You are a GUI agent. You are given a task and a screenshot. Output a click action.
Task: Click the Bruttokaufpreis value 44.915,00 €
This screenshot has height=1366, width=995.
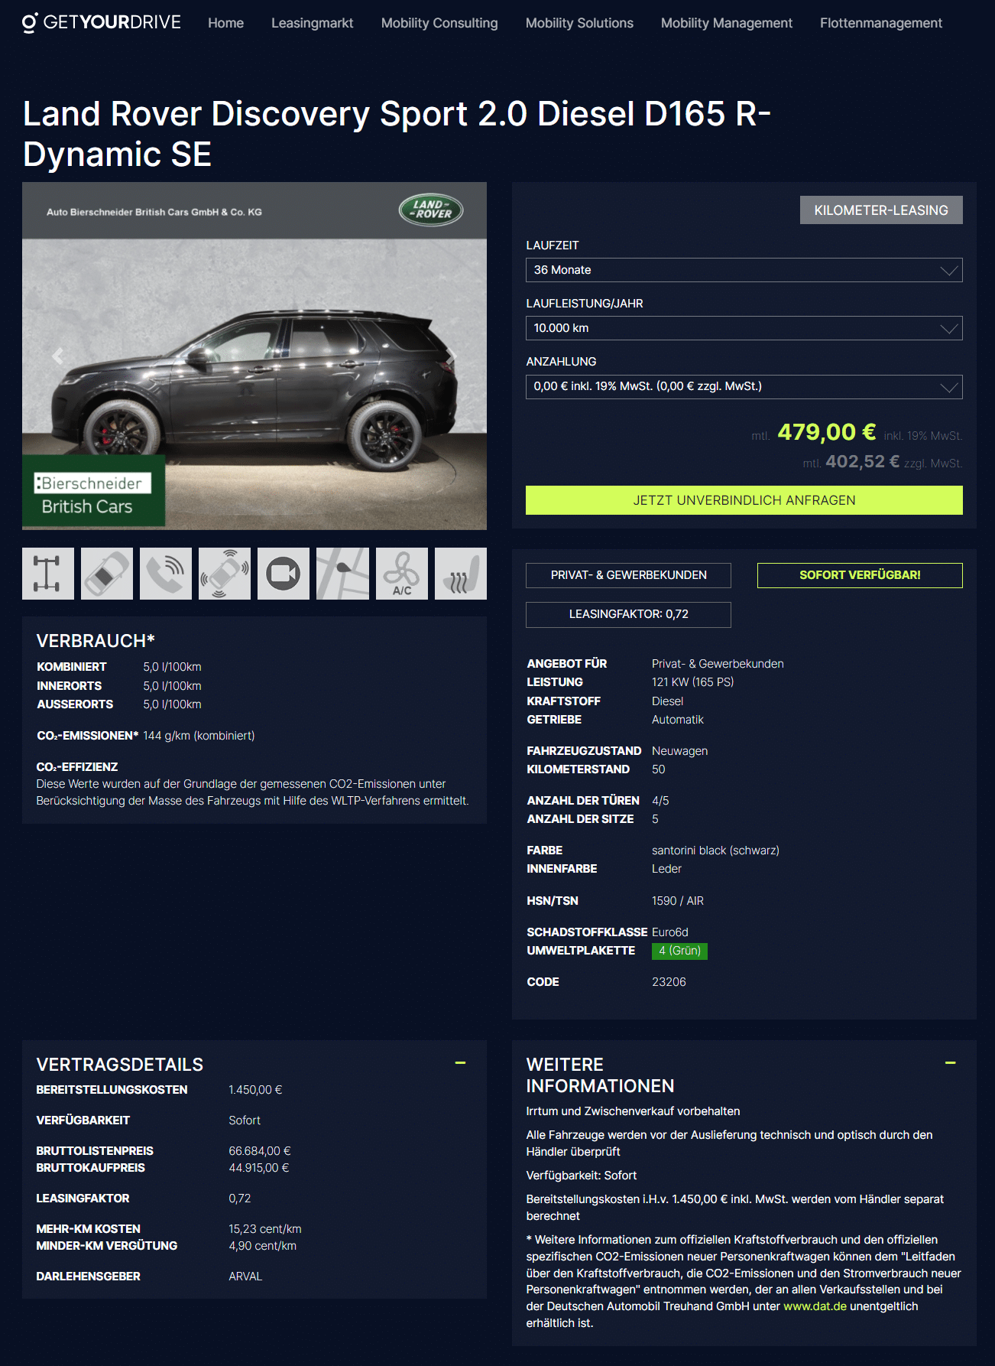(x=259, y=1168)
